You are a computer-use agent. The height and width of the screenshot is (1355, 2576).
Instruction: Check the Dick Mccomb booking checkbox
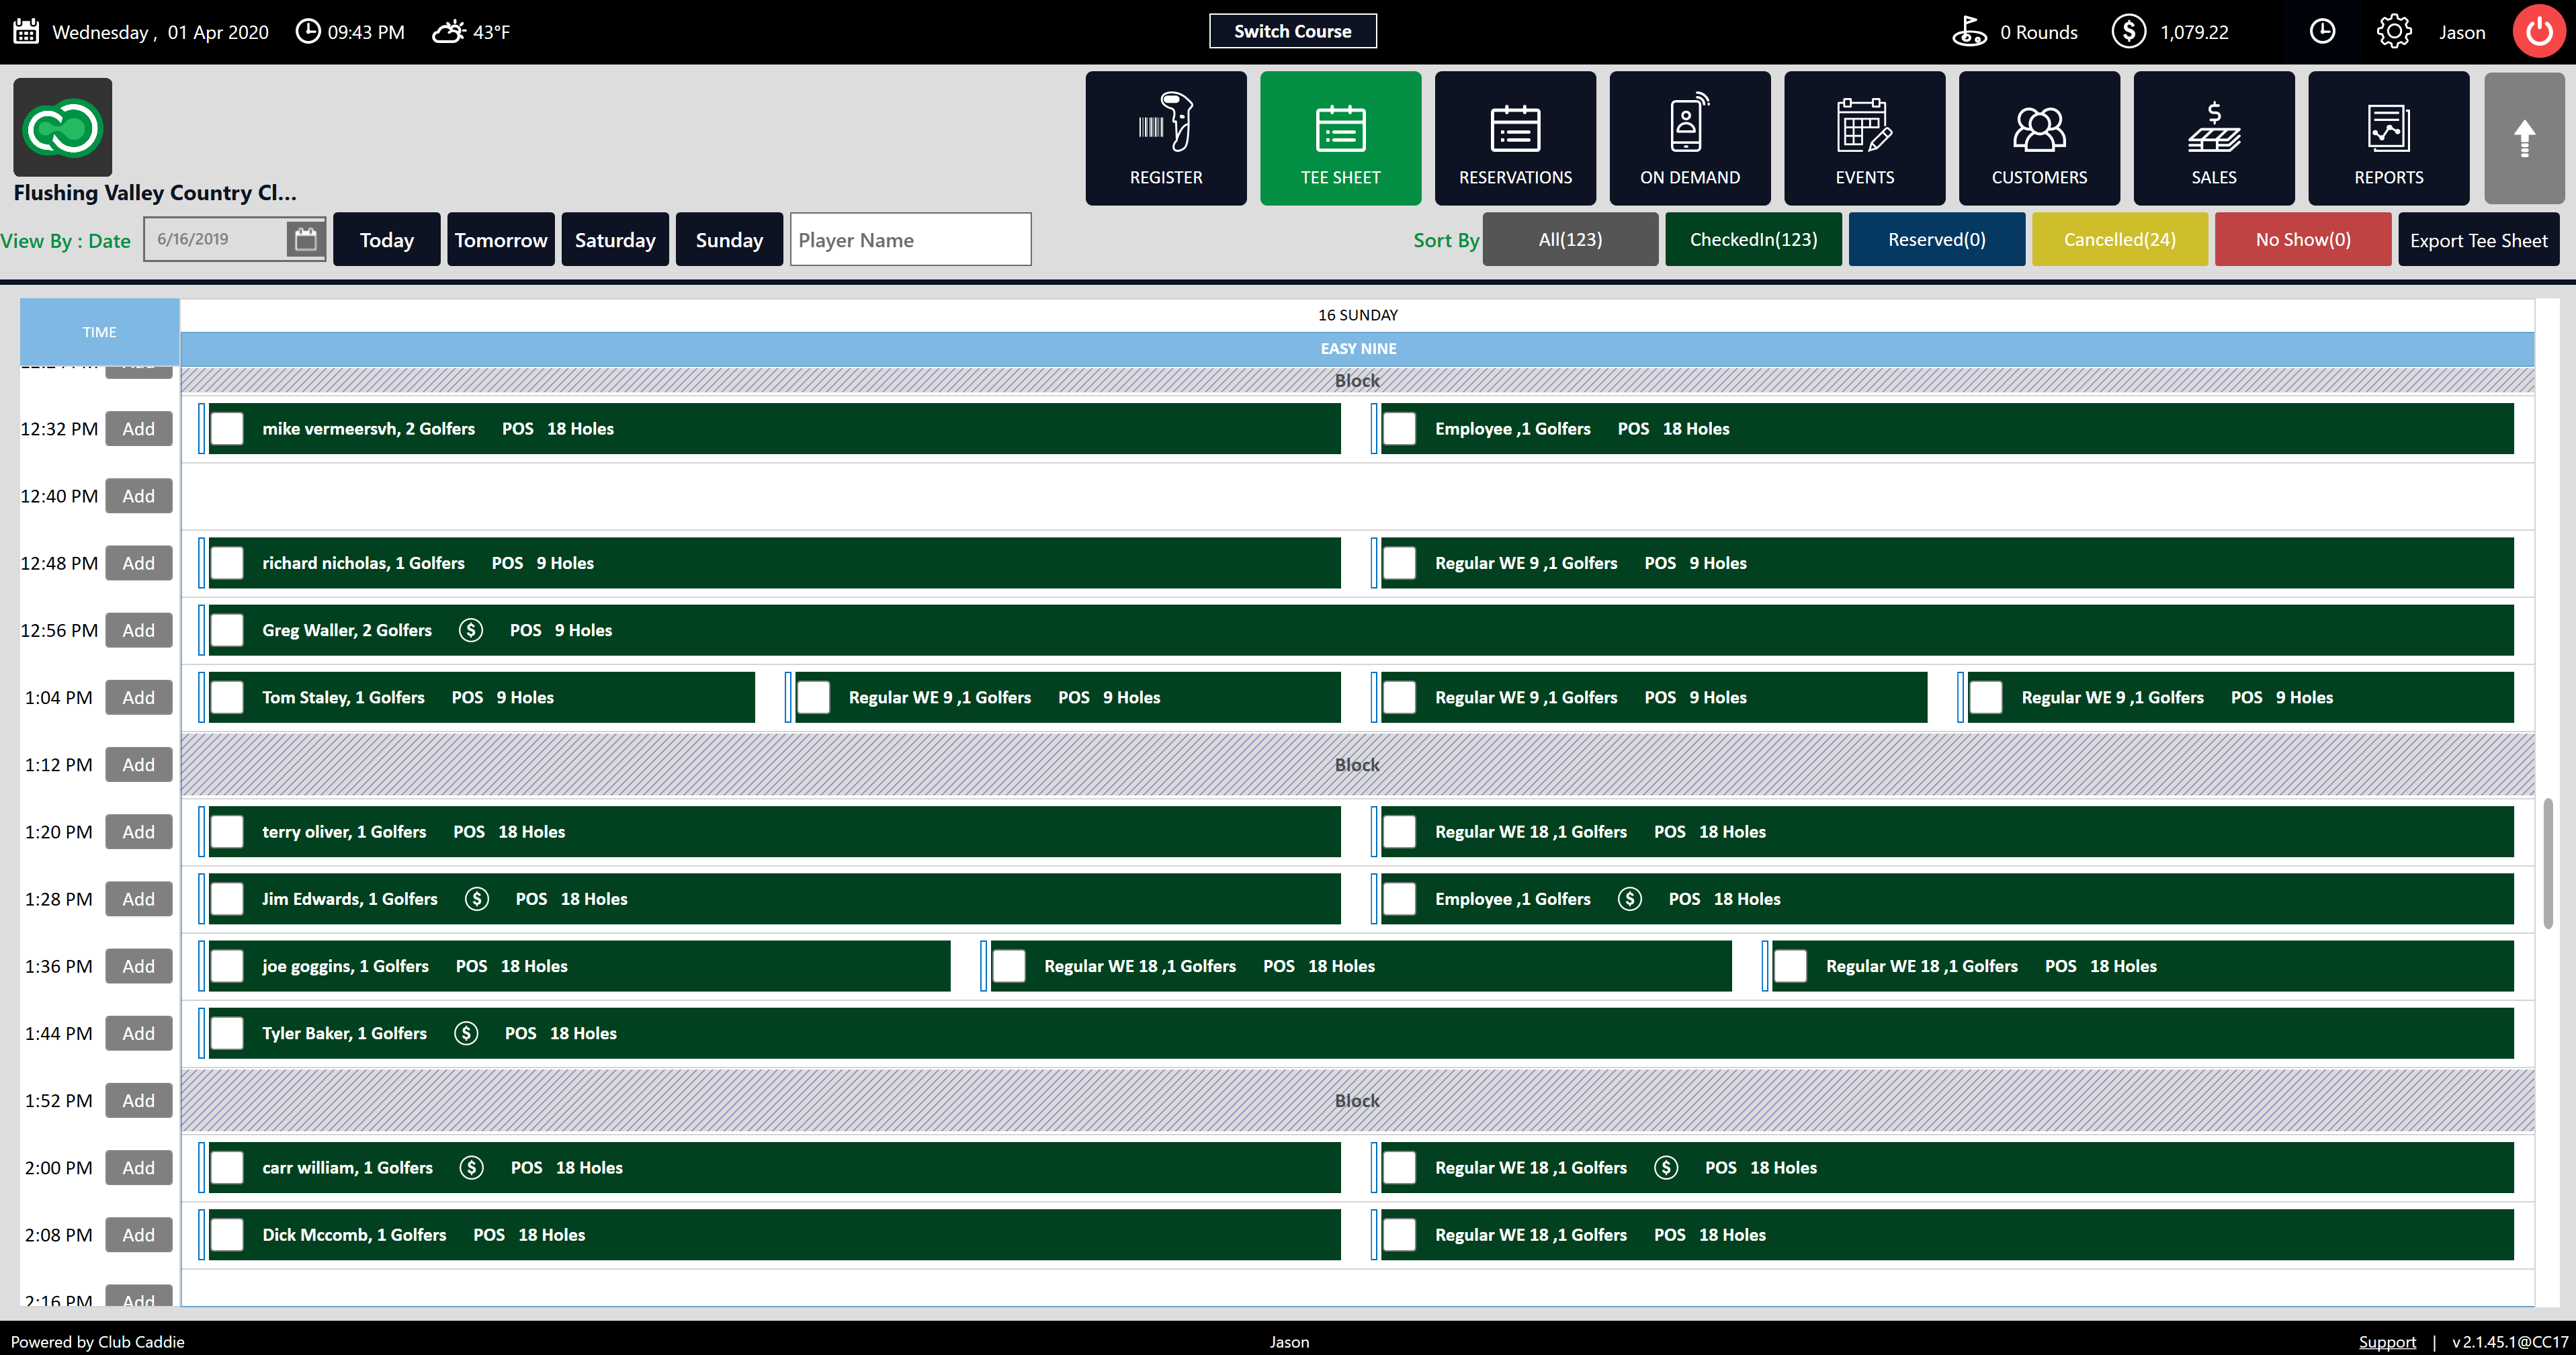pos(227,1234)
